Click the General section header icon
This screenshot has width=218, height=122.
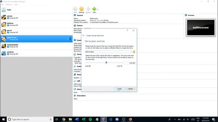click(75, 15)
